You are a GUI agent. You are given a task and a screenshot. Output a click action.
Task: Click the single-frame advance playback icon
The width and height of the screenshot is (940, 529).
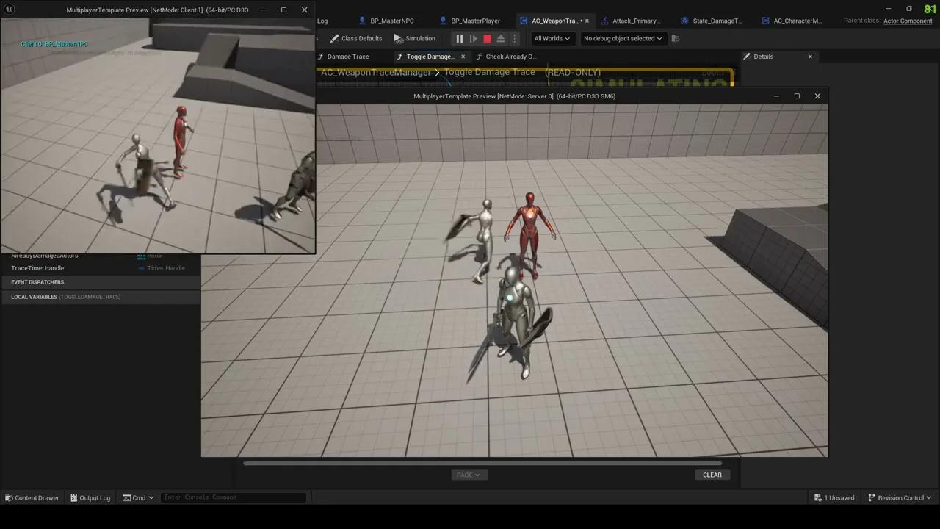click(x=474, y=38)
